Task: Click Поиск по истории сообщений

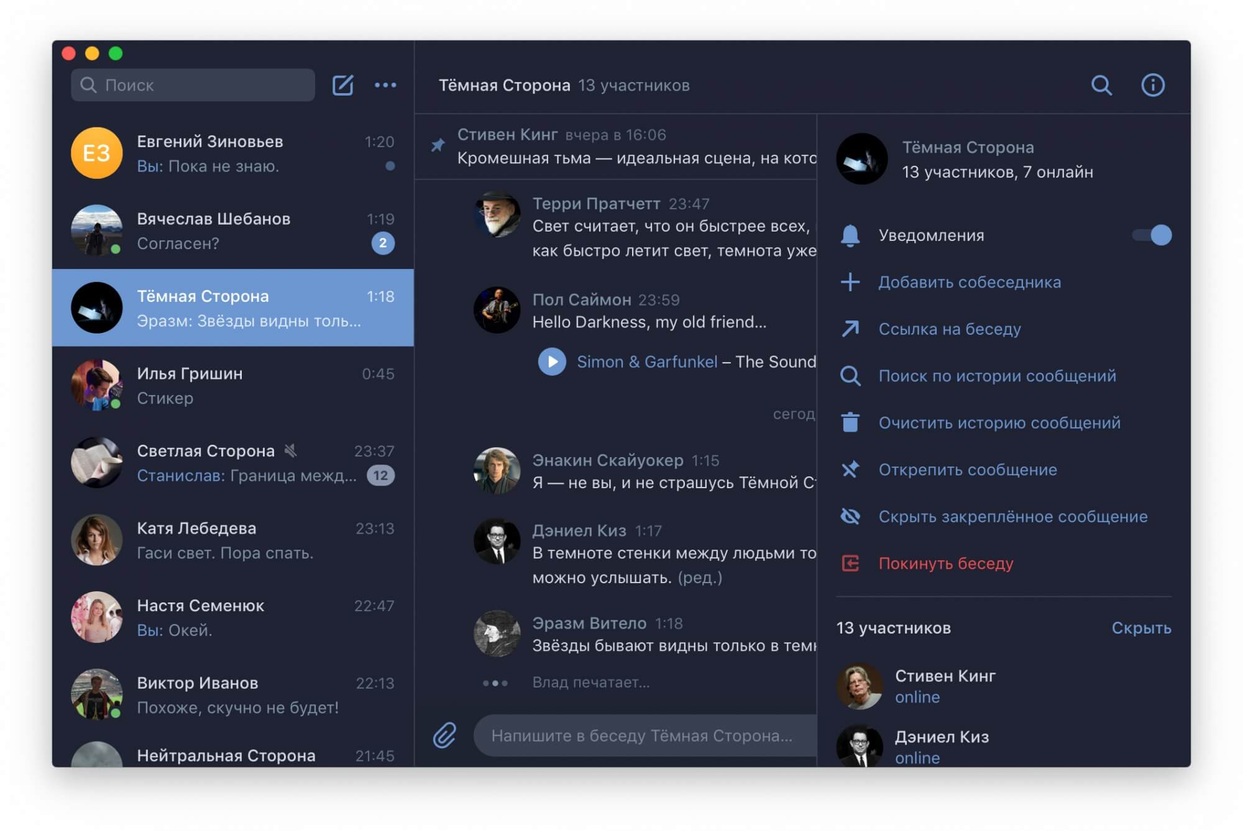Action: coord(996,376)
